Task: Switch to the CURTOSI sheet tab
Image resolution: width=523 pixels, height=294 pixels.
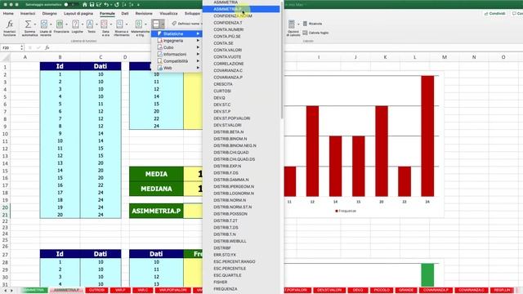Action: point(96,290)
